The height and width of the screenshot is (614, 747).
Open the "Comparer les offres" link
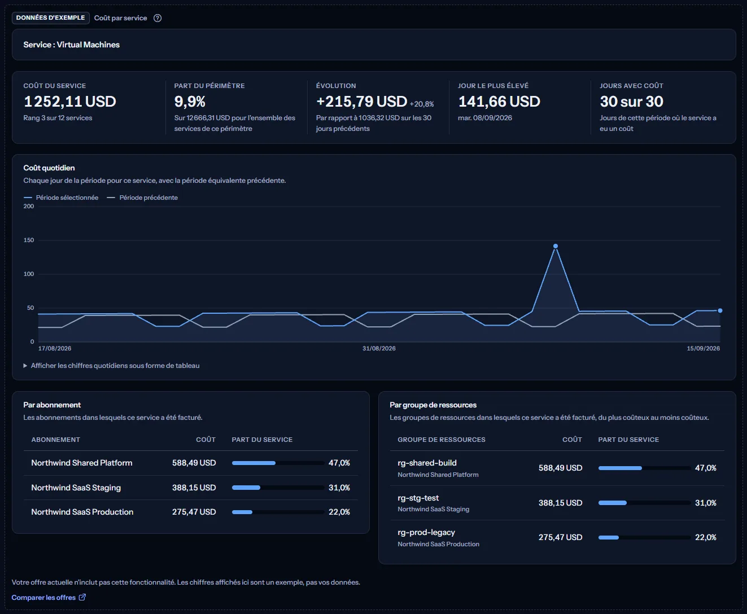tap(49, 597)
